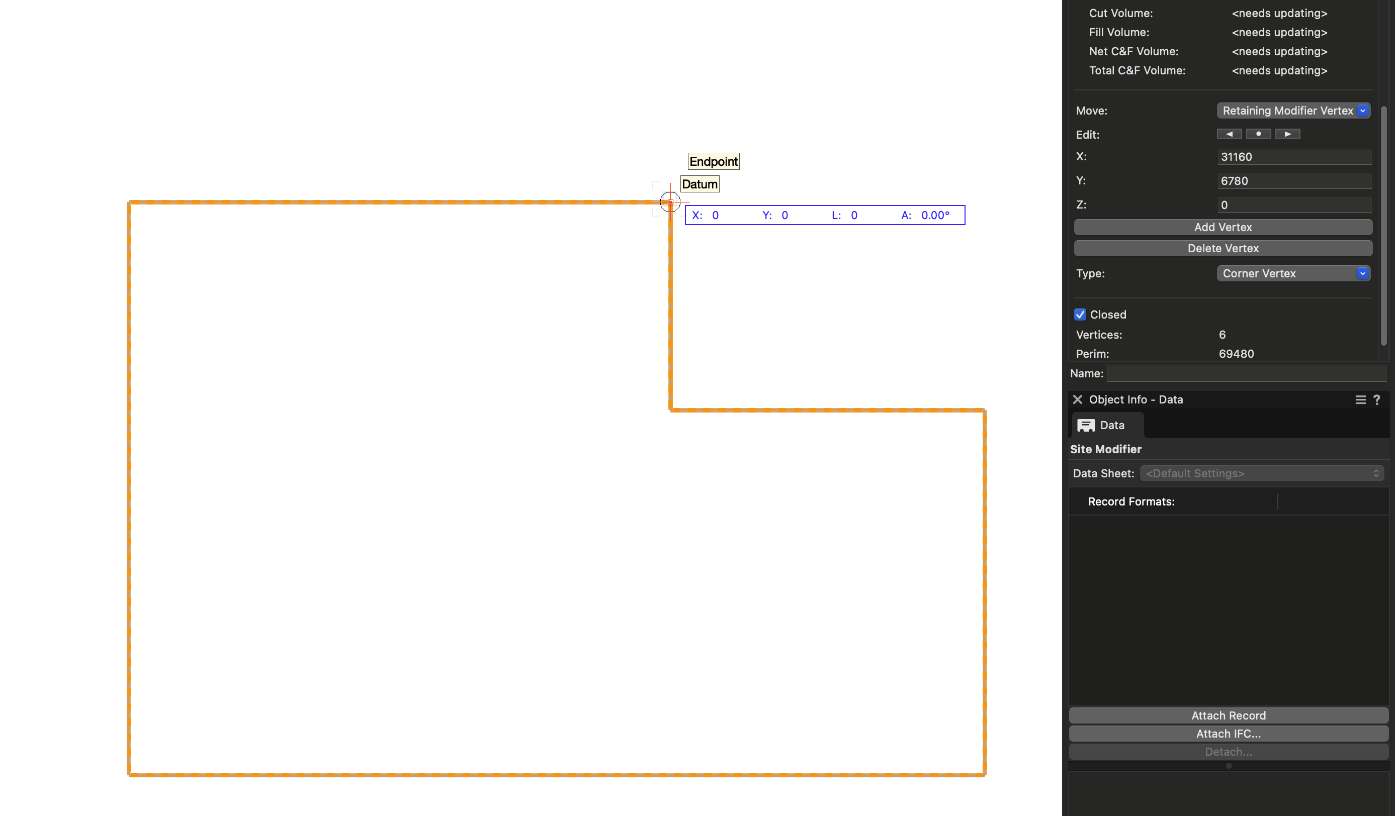Go to next vertex with right arrow

1287,134
